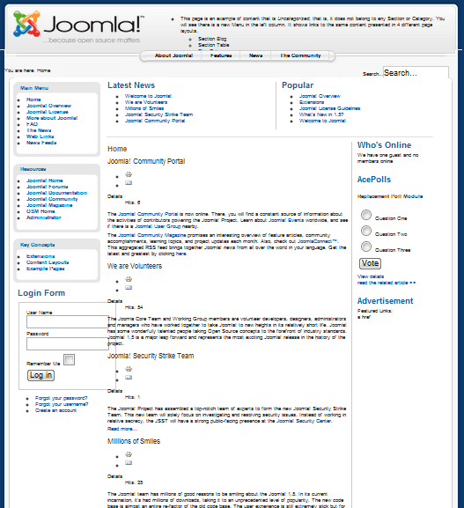Screen dimensions: 464x508
Task: Open FAQ in Main Menu
Action: (32, 124)
